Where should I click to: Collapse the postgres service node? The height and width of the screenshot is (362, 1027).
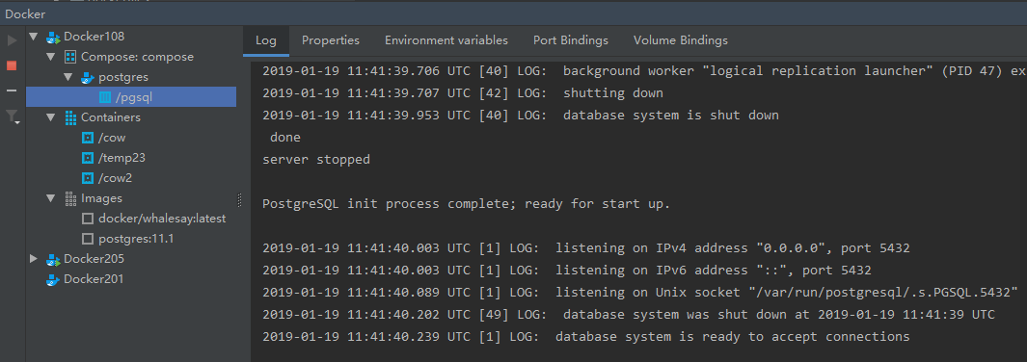68,77
